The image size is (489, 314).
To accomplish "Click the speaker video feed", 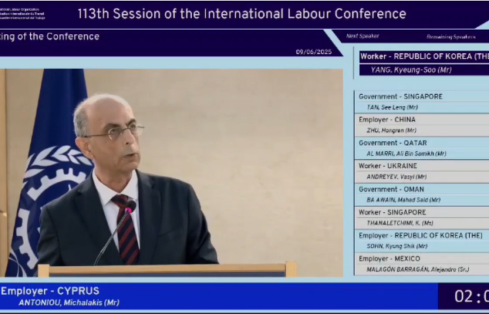I will [x=172, y=173].
